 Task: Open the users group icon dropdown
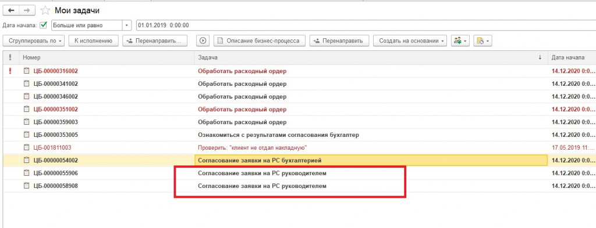pos(460,41)
